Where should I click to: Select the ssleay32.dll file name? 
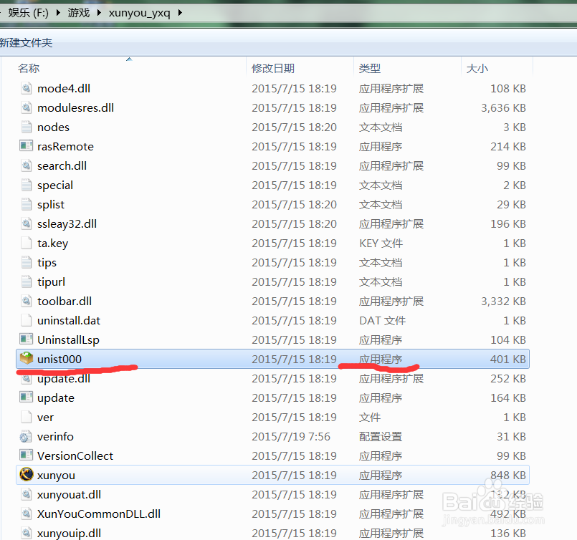tap(67, 224)
